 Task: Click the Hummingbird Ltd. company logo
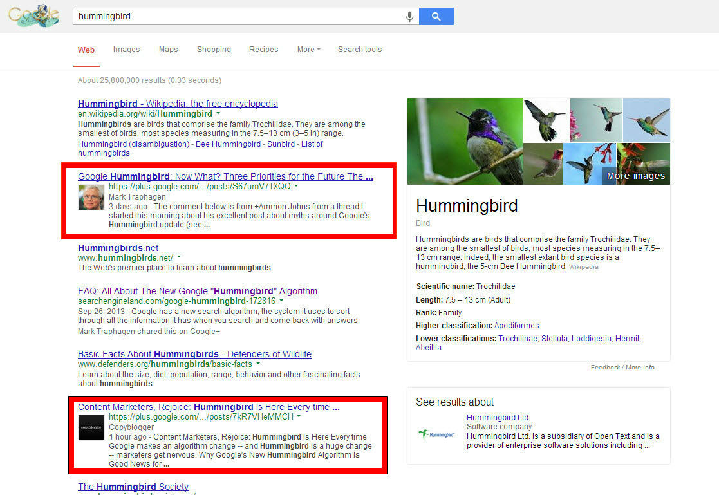[x=436, y=434]
